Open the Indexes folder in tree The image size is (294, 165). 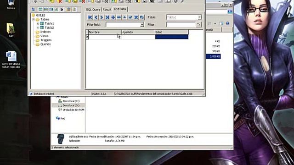(45, 32)
